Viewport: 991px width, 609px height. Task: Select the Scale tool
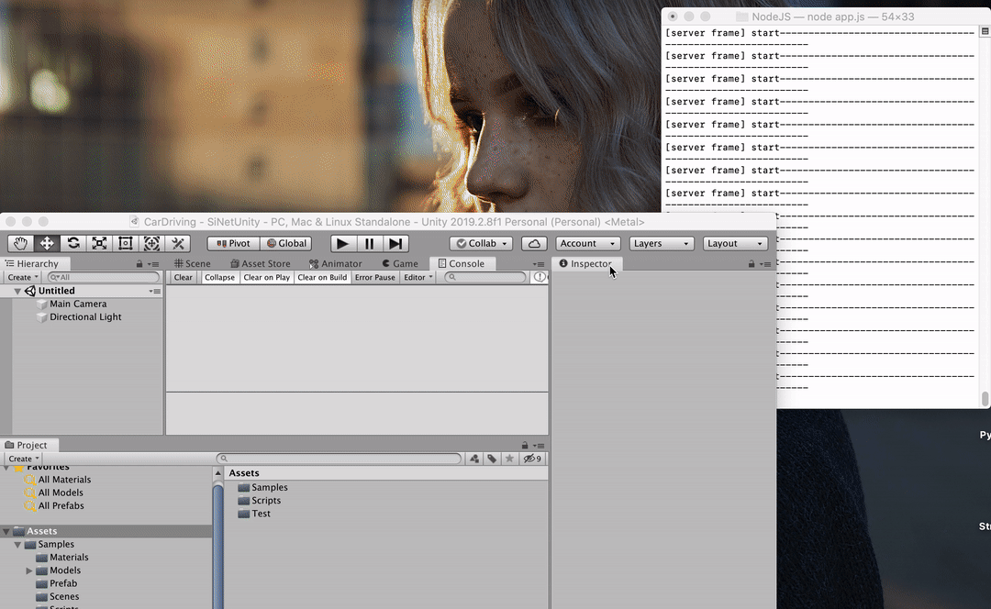point(99,243)
